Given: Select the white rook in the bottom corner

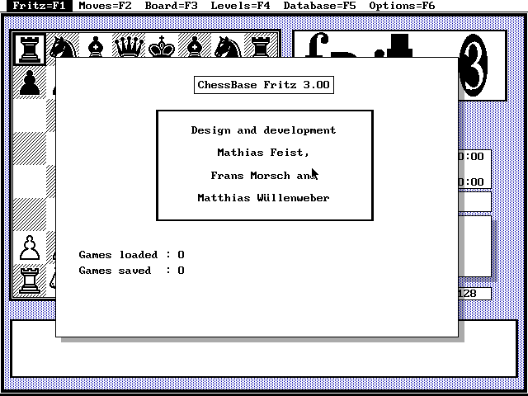Looking at the screenshot, I should tap(30, 280).
